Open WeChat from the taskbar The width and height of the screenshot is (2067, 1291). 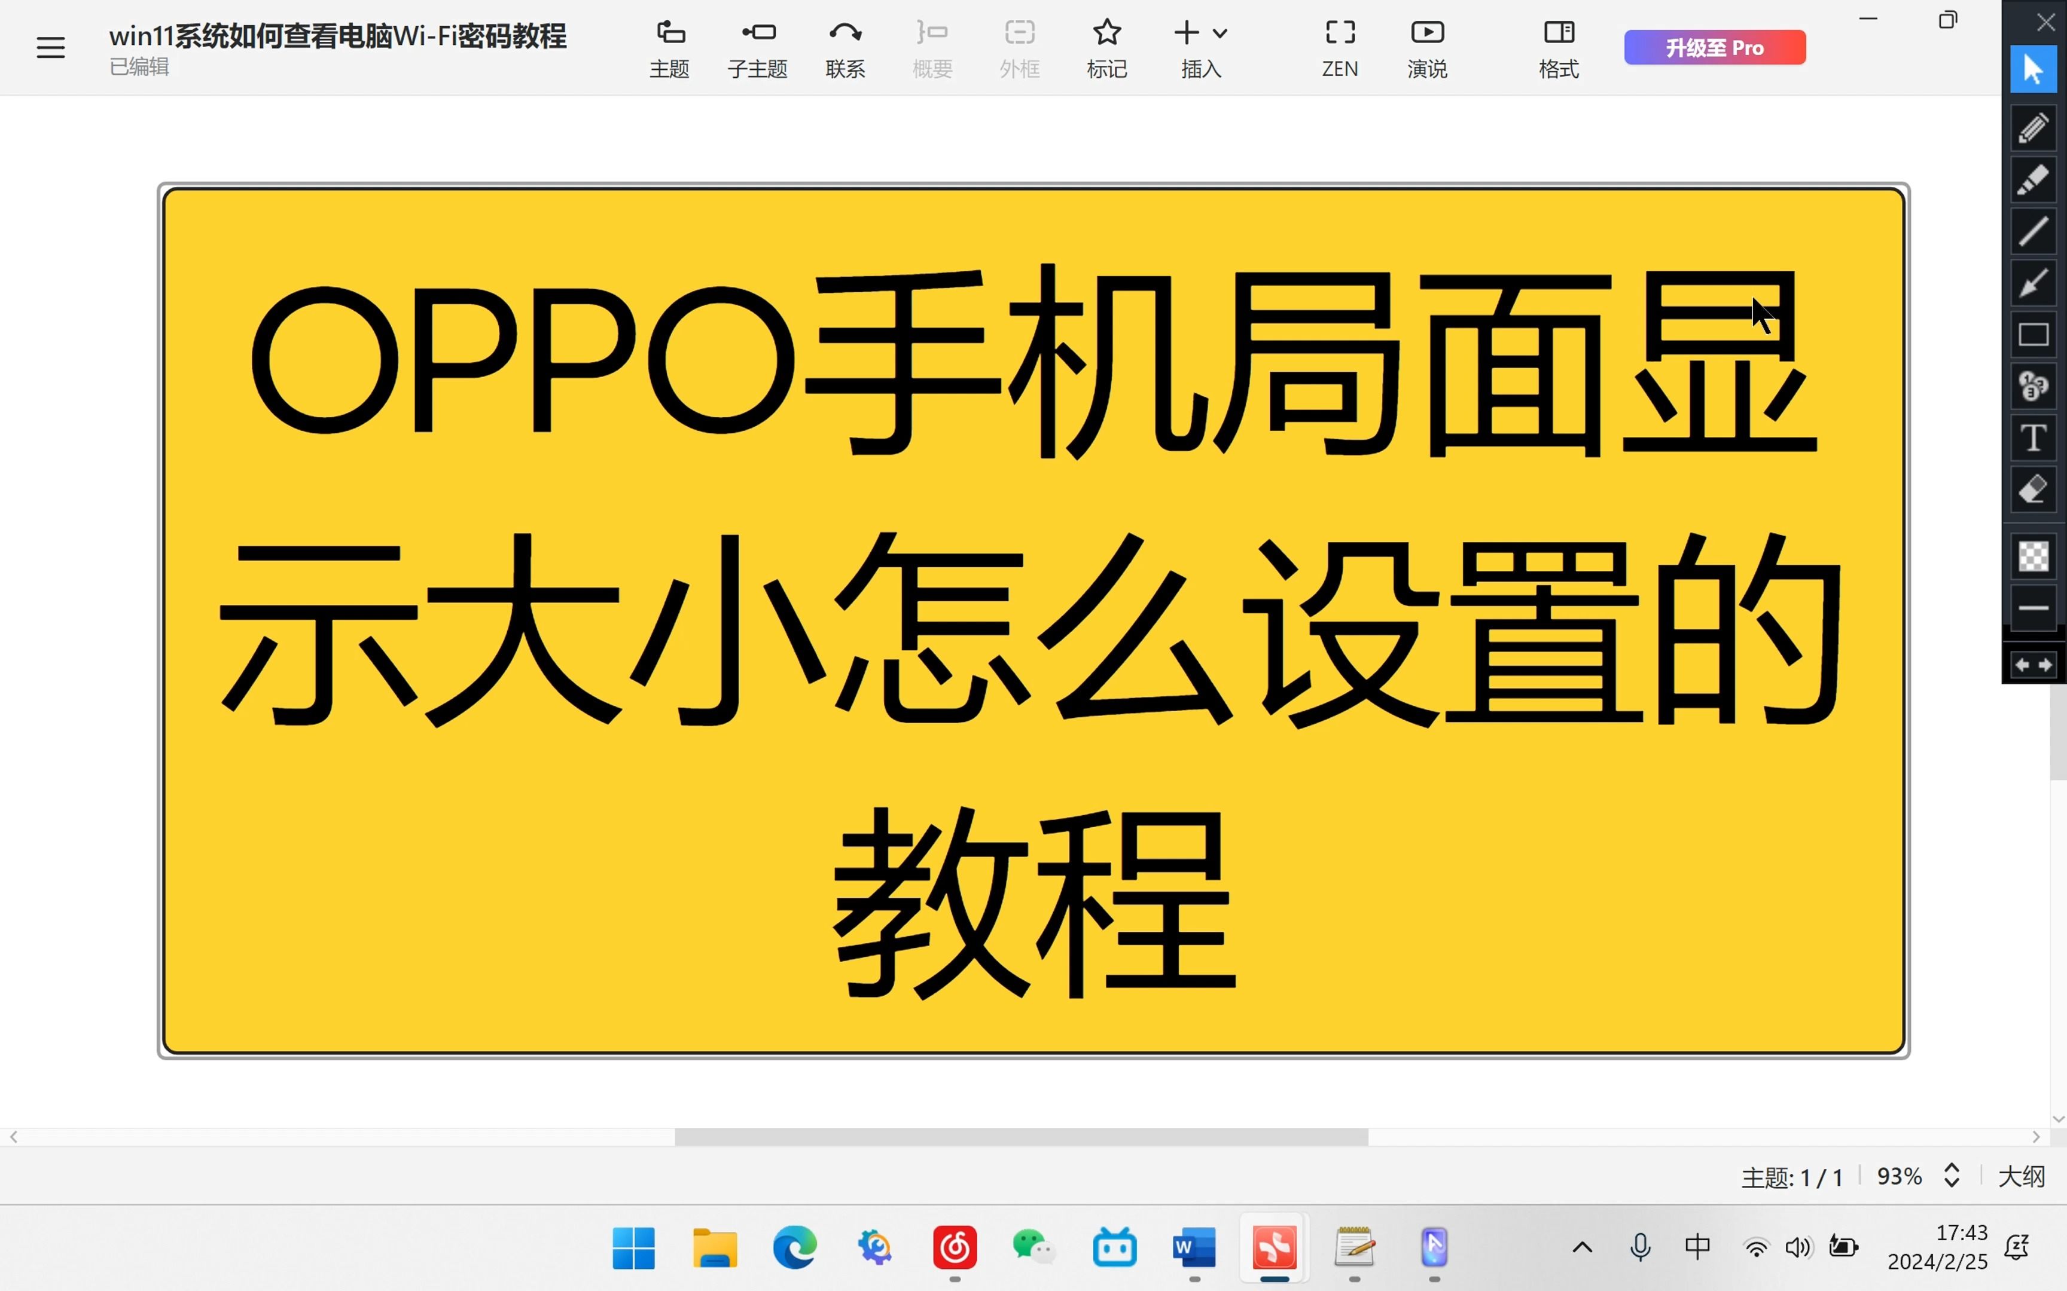coord(1034,1249)
